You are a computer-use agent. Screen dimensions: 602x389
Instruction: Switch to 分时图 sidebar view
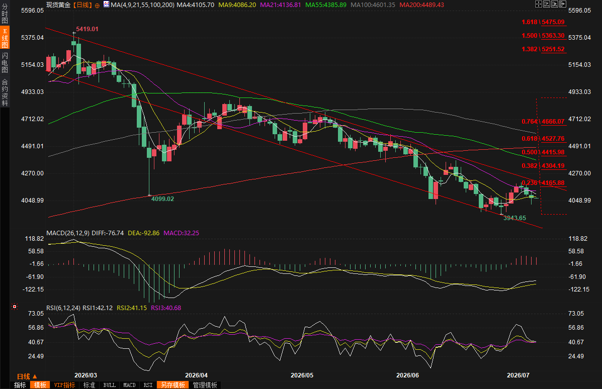point(5,14)
